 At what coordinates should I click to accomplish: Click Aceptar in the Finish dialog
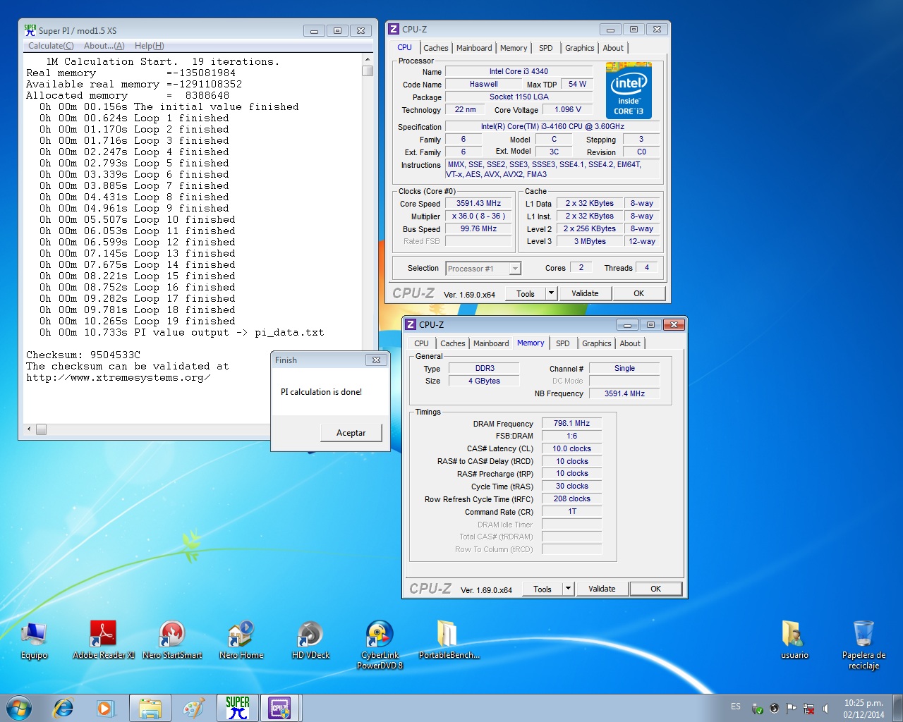click(351, 433)
